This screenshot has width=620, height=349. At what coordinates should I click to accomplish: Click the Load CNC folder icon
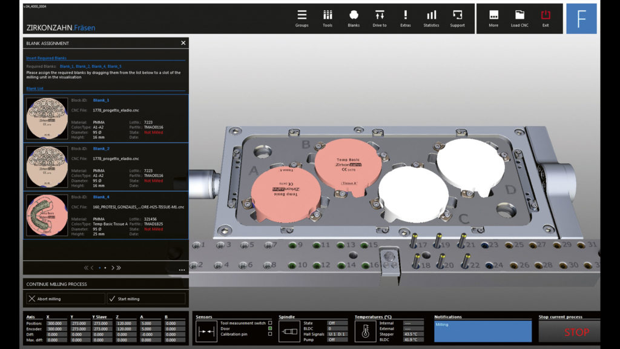click(519, 15)
